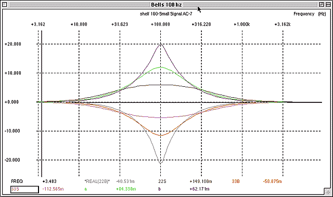Select the green trace label a
Screen dimensions: 333x197
pyautogui.click(x=85, y=189)
